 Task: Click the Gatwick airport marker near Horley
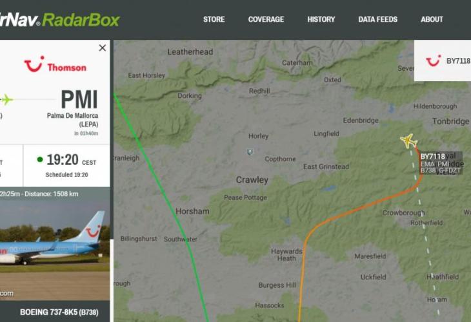[249, 152]
